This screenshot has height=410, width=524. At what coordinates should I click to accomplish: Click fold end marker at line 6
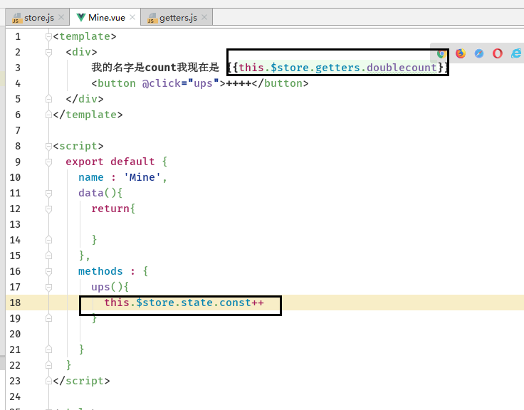(x=49, y=115)
